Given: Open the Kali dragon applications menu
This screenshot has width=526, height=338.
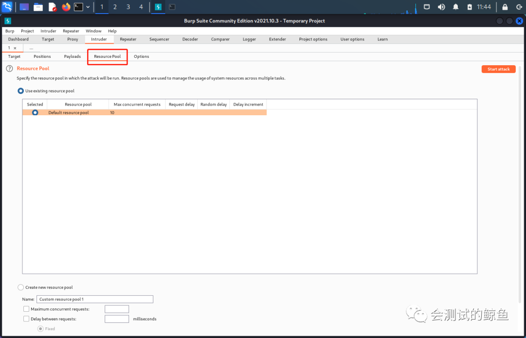Looking at the screenshot, I should [7, 7].
